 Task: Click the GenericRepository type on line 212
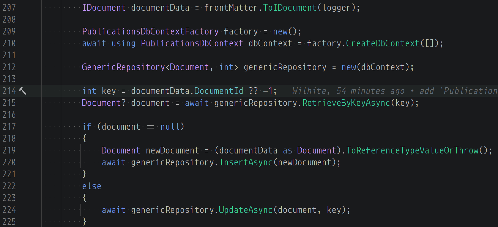click(123, 67)
